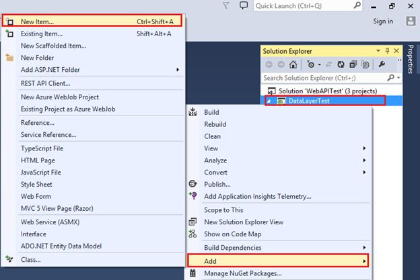Add a Web Form
The height and width of the screenshot is (280, 420).
(x=92, y=196)
